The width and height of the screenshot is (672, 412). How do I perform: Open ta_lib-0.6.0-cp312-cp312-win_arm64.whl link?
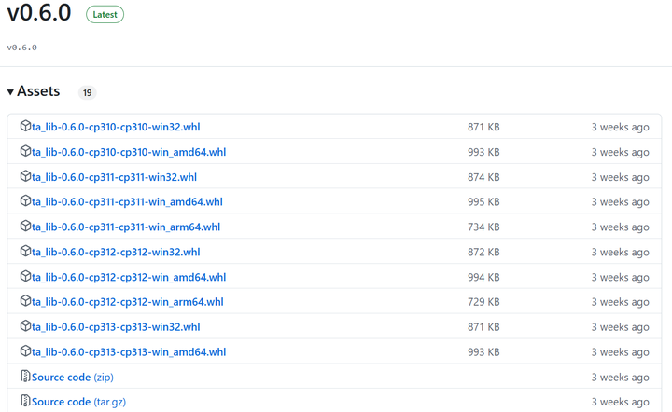point(127,302)
